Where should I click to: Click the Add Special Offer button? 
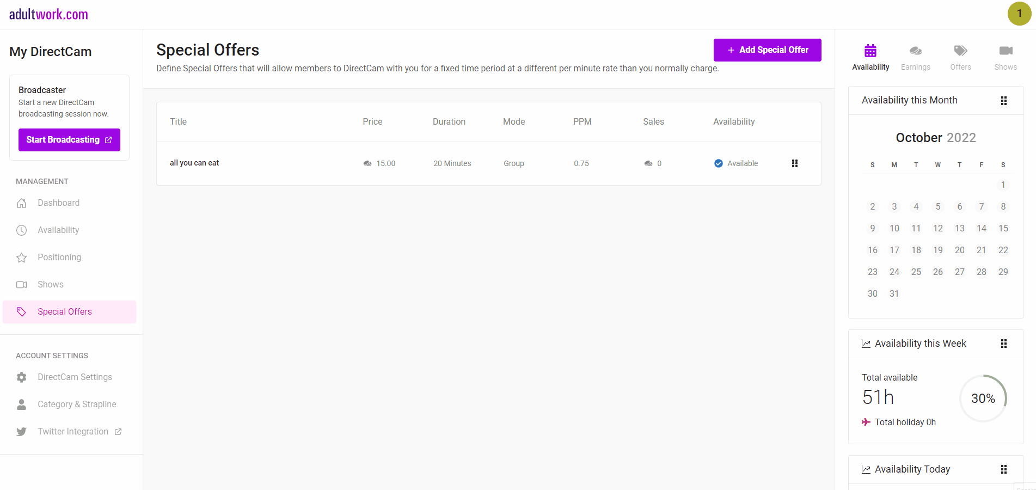click(767, 50)
